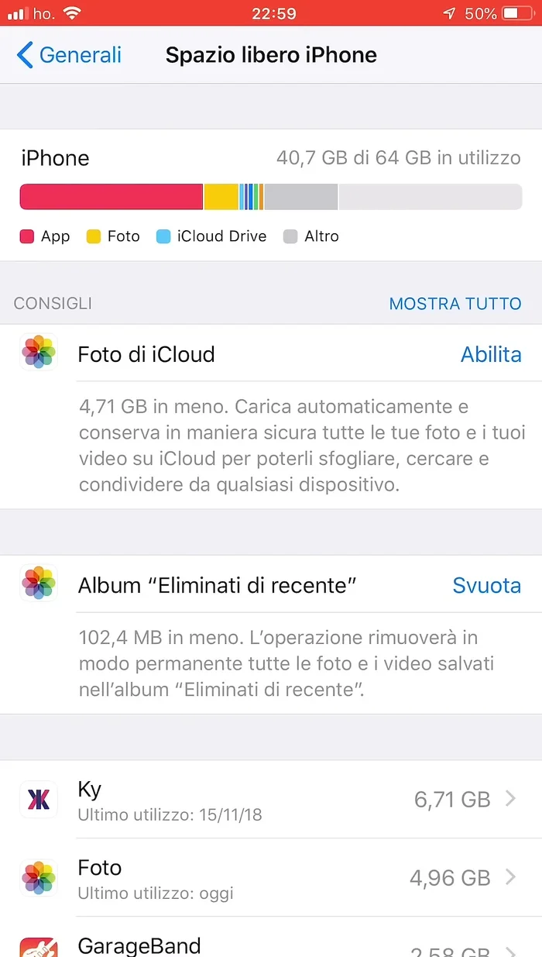542x957 pixels.
Task: Tap the red App legend swatch
Action: coord(25,236)
